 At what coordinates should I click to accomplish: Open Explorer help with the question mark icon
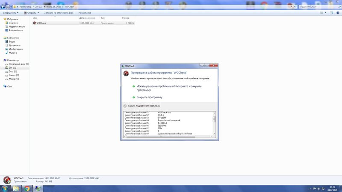(338, 13)
